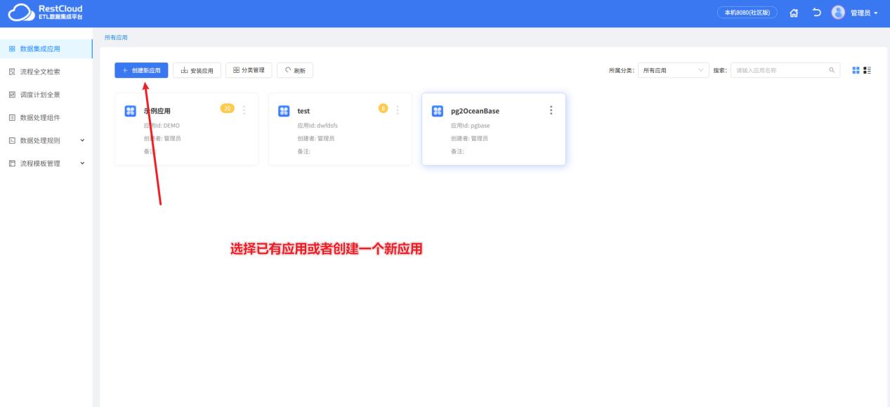Open the 示例应用 more options menu
The width and height of the screenshot is (890, 407).
(x=244, y=110)
